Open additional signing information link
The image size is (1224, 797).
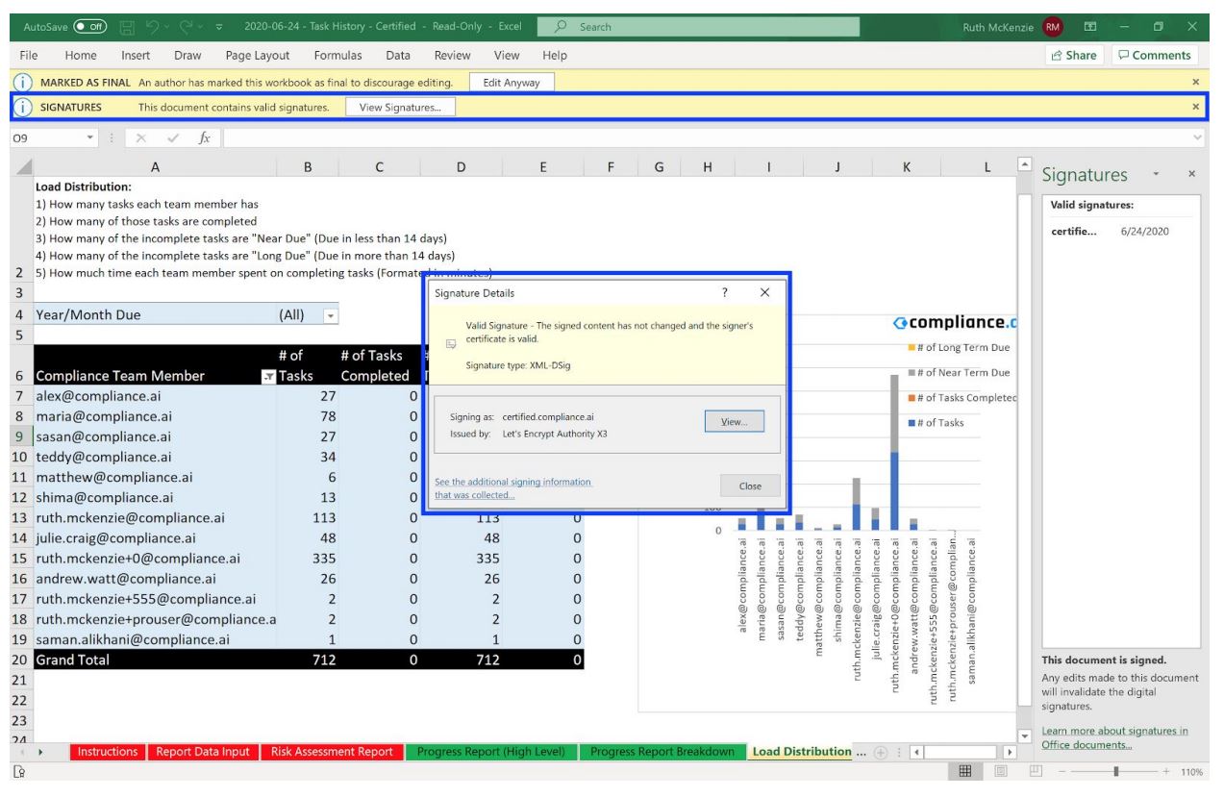click(x=512, y=488)
